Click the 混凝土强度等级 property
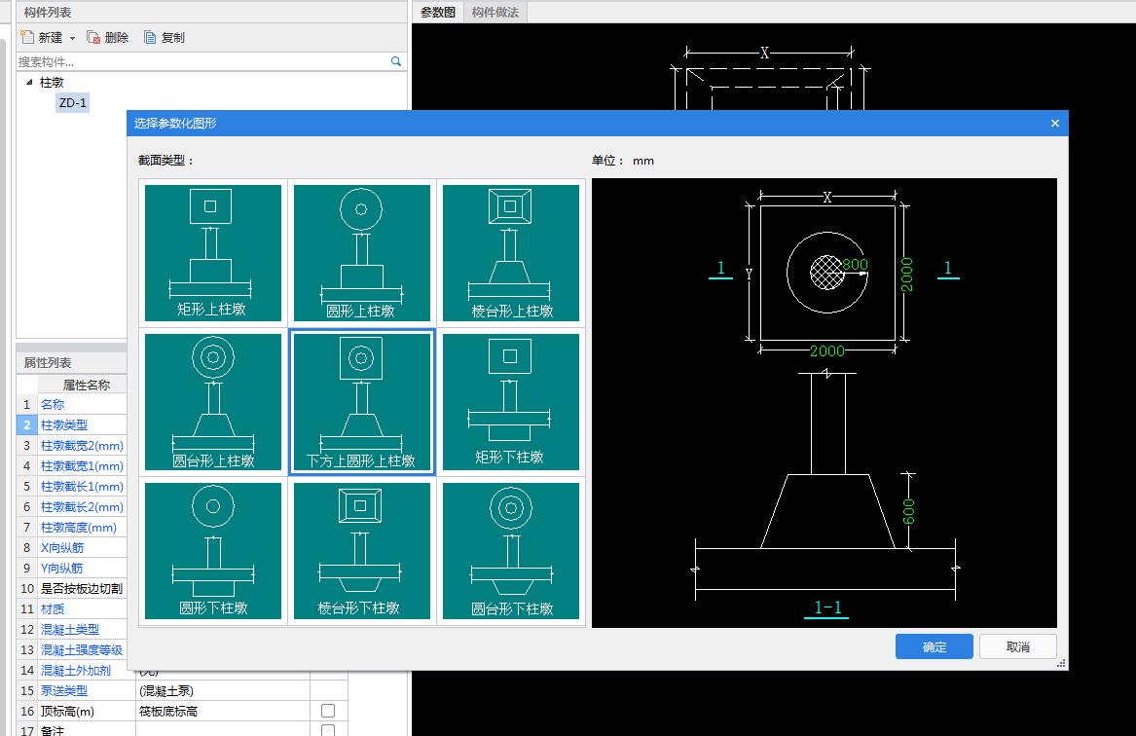This screenshot has height=736, width=1136. (81, 649)
